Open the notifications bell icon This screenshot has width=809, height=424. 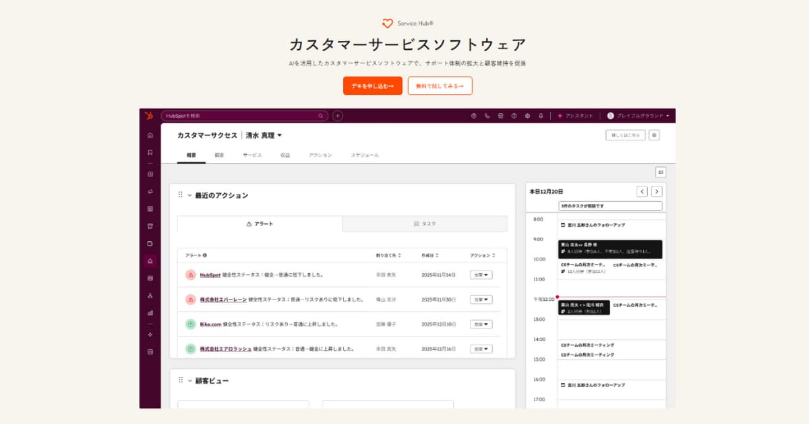click(x=541, y=116)
